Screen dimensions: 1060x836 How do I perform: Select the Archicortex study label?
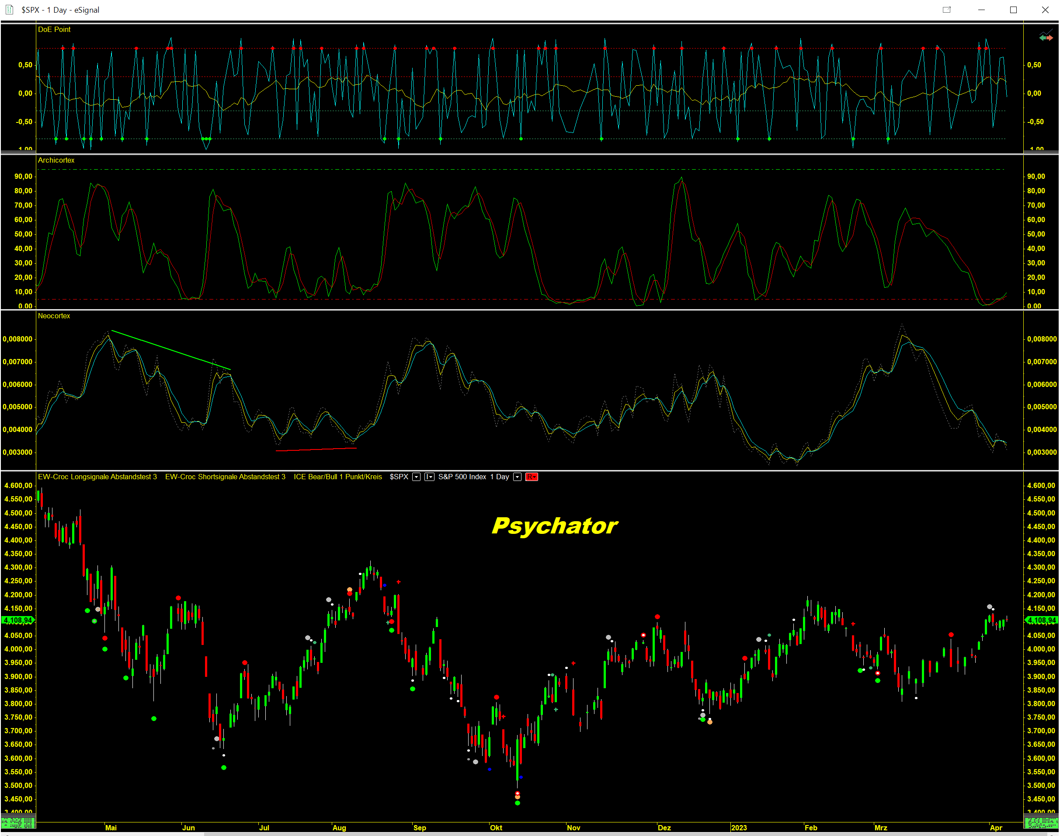[56, 160]
